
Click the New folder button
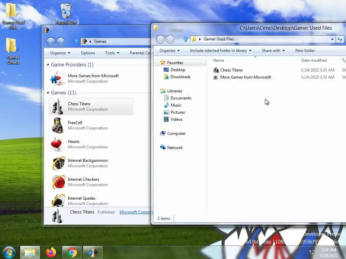tap(305, 51)
